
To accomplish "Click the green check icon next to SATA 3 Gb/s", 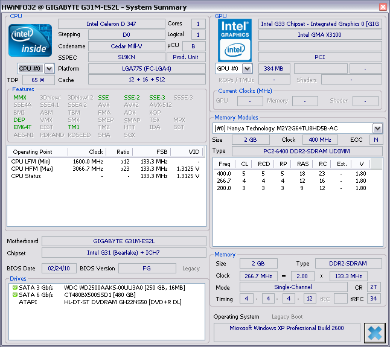I will pos(15,287).
